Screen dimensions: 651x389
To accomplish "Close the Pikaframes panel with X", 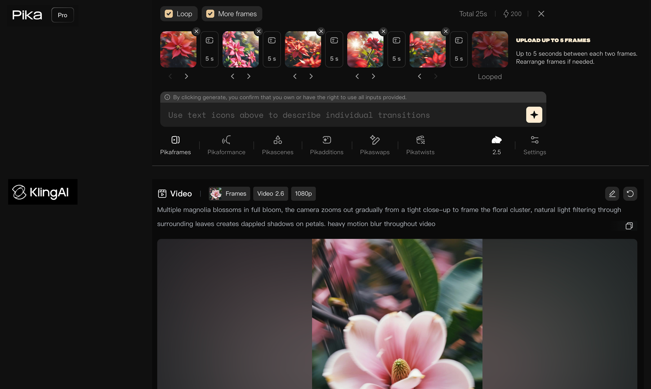I will pos(541,14).
